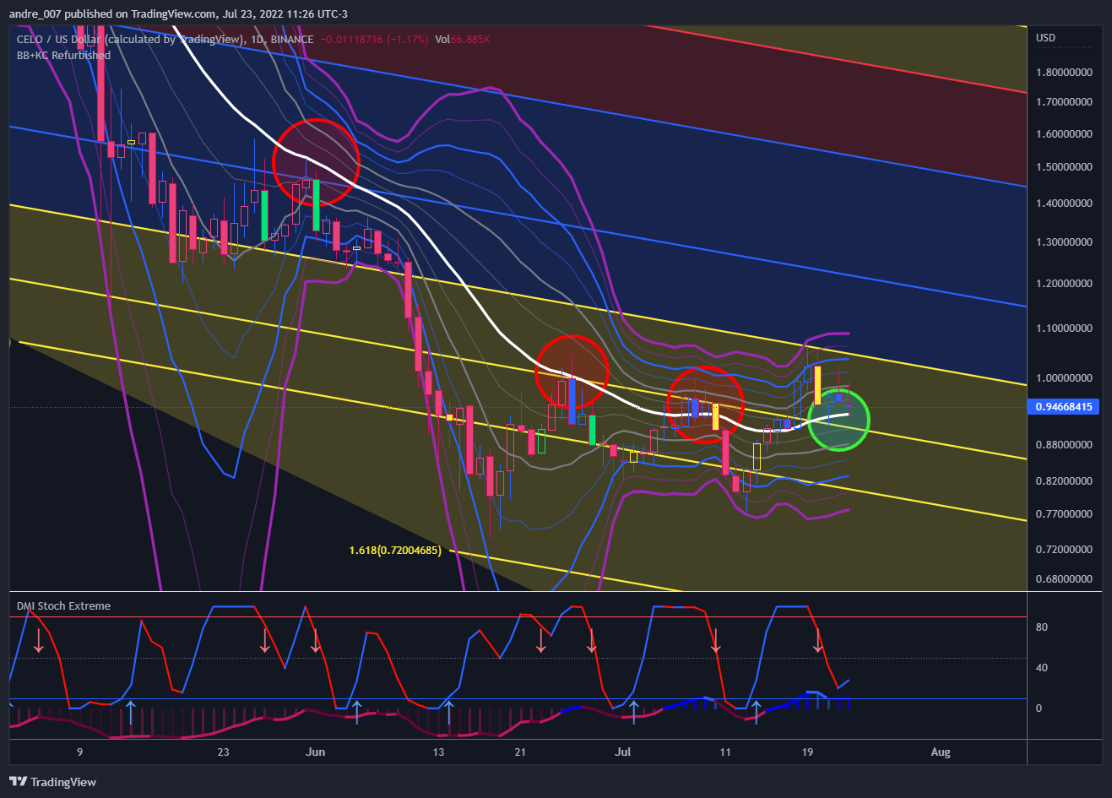This screenshot has height=798, width=1112.
Task: Click the 1.80000000 price axis label
Action: pos(1064,73)
